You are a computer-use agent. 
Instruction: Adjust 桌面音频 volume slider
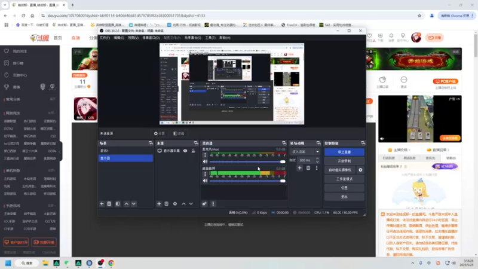[x=247, y=181]
